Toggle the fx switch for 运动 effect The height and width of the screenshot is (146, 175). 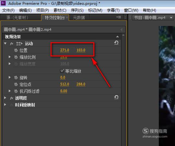point(12,43)
